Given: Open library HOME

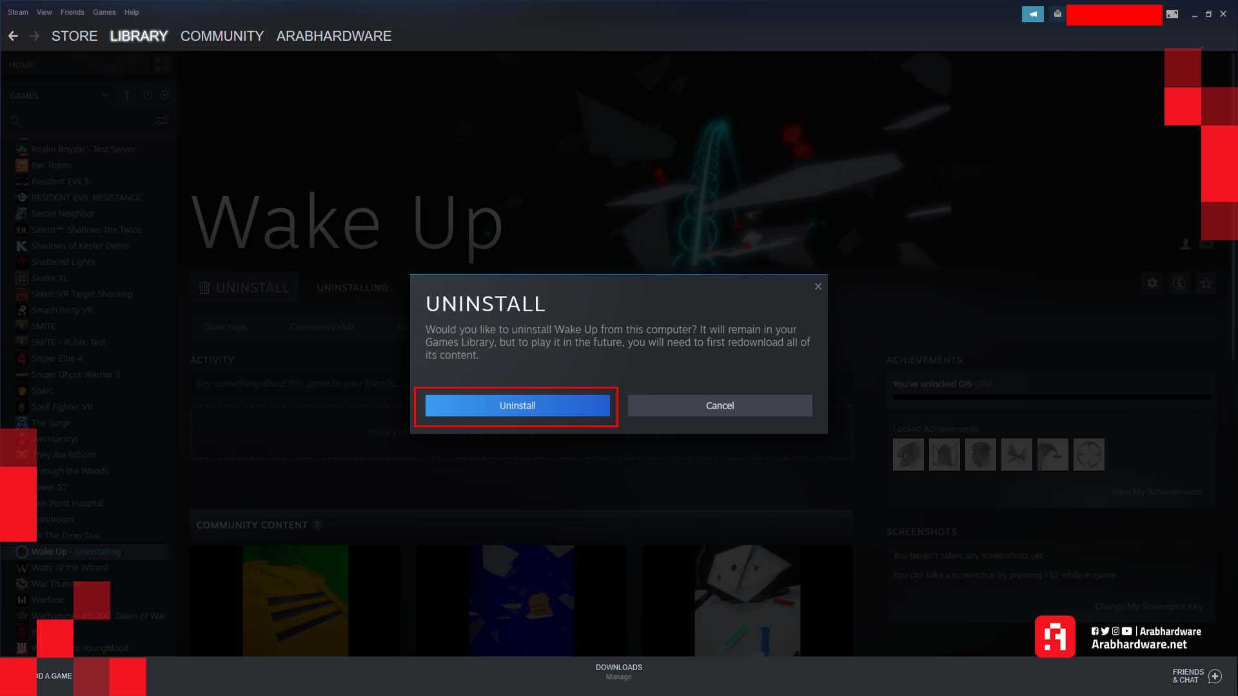Looking at the screenshot, I should tap(22, 64).
